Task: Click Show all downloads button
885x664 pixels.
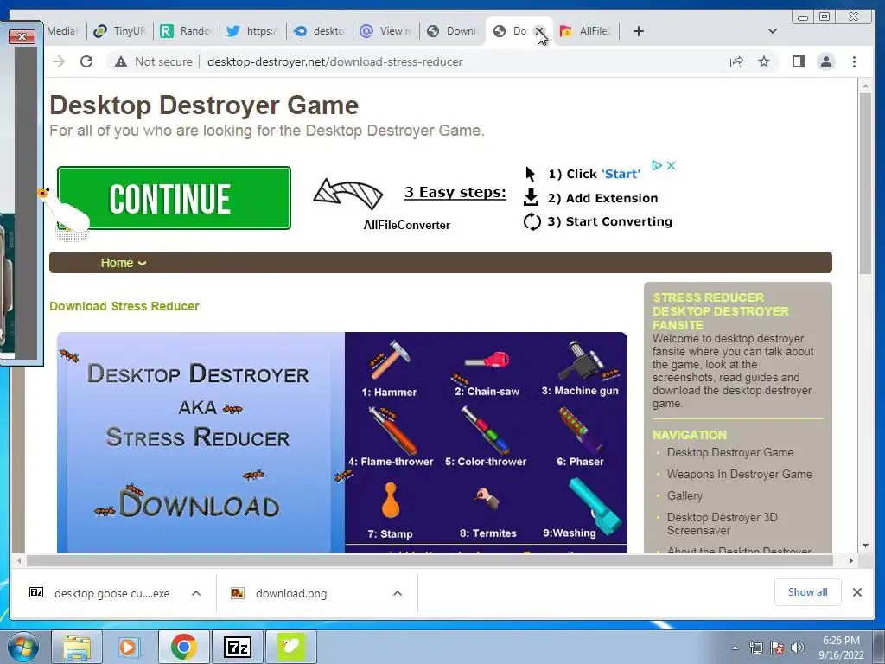Action: [x=808, y=591]
